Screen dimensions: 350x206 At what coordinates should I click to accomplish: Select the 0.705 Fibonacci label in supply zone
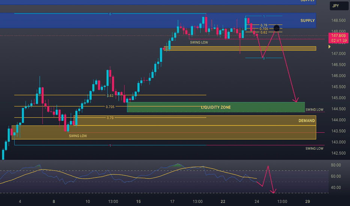264,29
